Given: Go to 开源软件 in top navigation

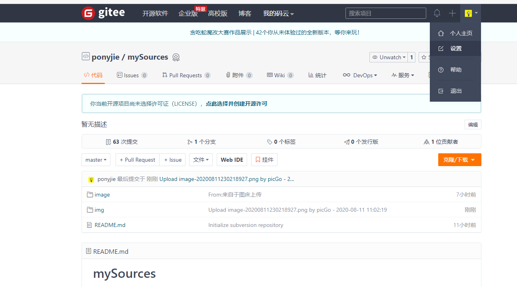Looking at the screenshot, I should (155, 14).
